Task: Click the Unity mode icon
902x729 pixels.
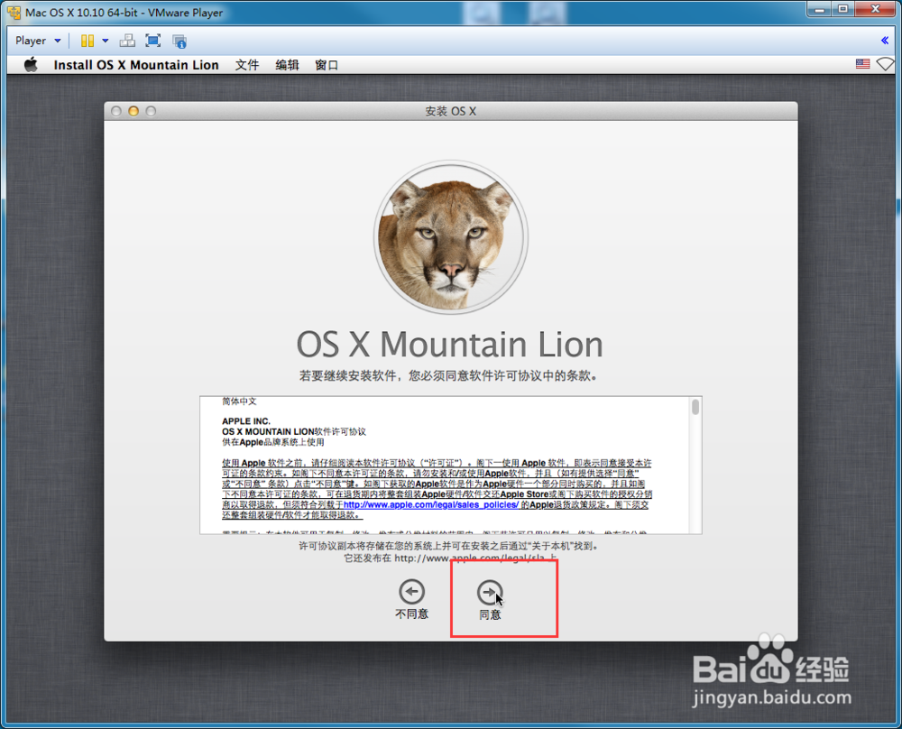Action: coord(179,41)
